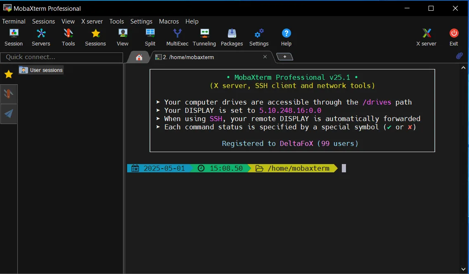Toggle the X server icon
The width and height of the screenshot is (469, 274).
tap(426, 37)
